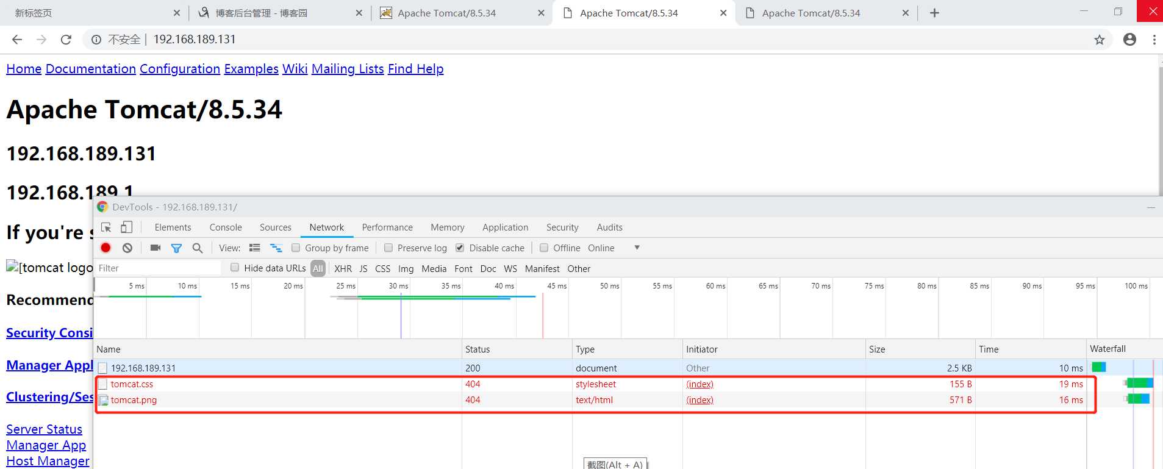Toggle the device toolbar icon in DevTools
This screenshot has height=469, width=1163.
tap(126, 227)
